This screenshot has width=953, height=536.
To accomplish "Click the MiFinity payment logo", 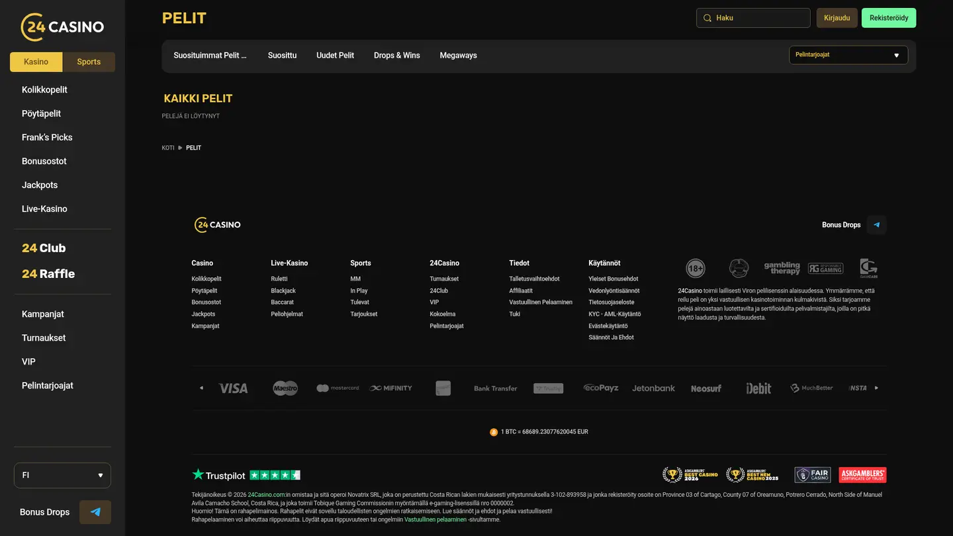I will [390, 388].
